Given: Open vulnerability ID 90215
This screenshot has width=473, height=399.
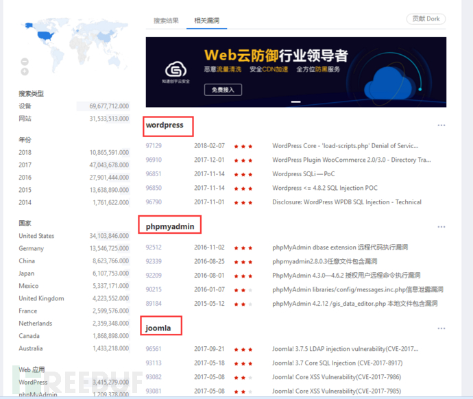Looking at the screenshot, I should (x=154, y=289).
